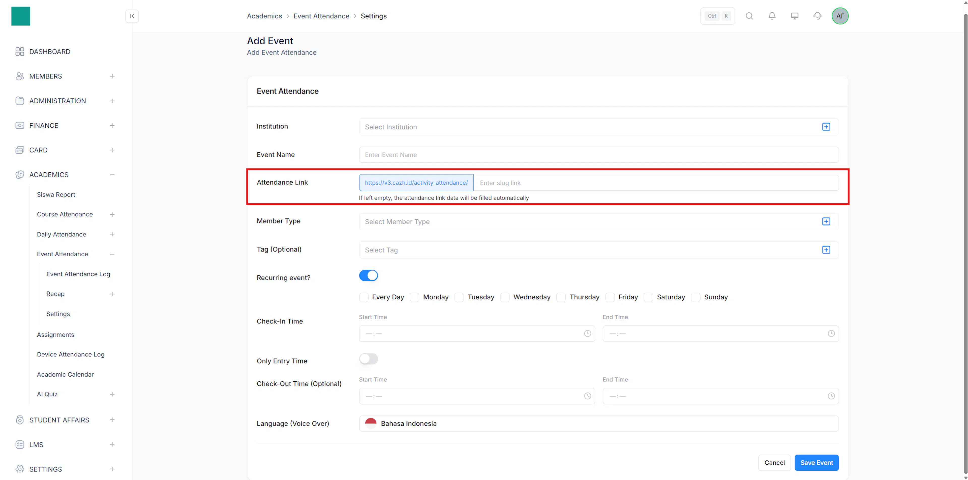Screen dimensions: 968x480
Task: Expand Course Attendance submenu
Action: point(112,214)
